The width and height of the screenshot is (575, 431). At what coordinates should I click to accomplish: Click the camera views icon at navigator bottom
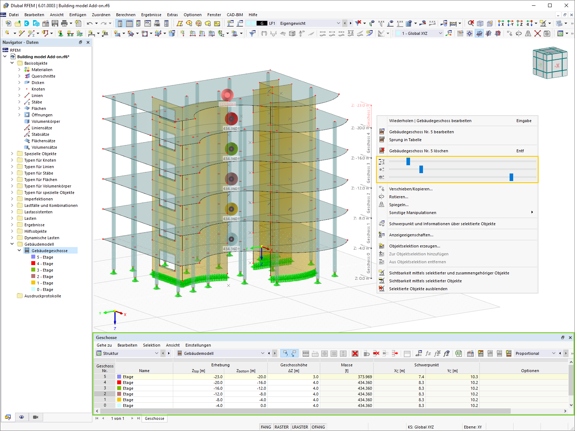pos(36,417)
